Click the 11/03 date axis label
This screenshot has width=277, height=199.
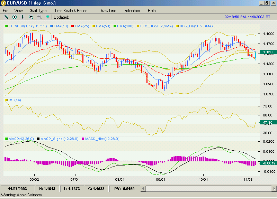(x=248, y=180)
